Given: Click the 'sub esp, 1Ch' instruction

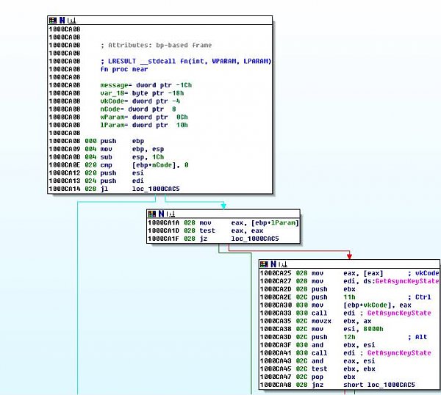Looking at the screenshot, I should pyautogui.click(x=132, y=157).
